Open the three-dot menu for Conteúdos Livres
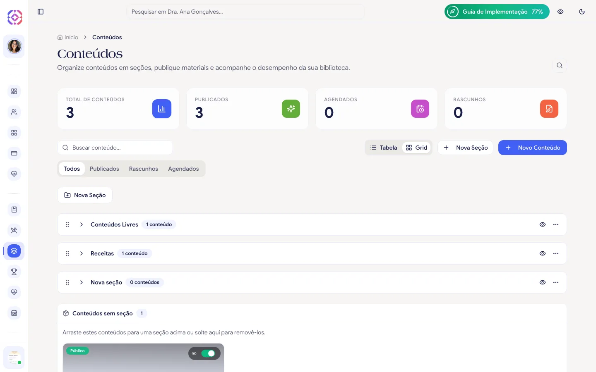596x372 pixels. click(556, 224)
